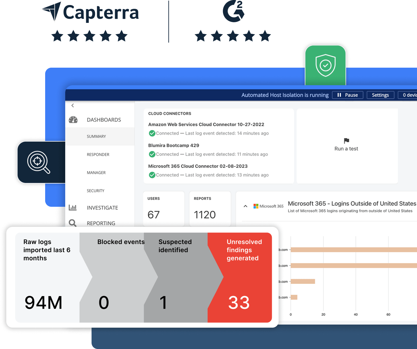Pause the Automated Host Isolation

tap(347, 95)
